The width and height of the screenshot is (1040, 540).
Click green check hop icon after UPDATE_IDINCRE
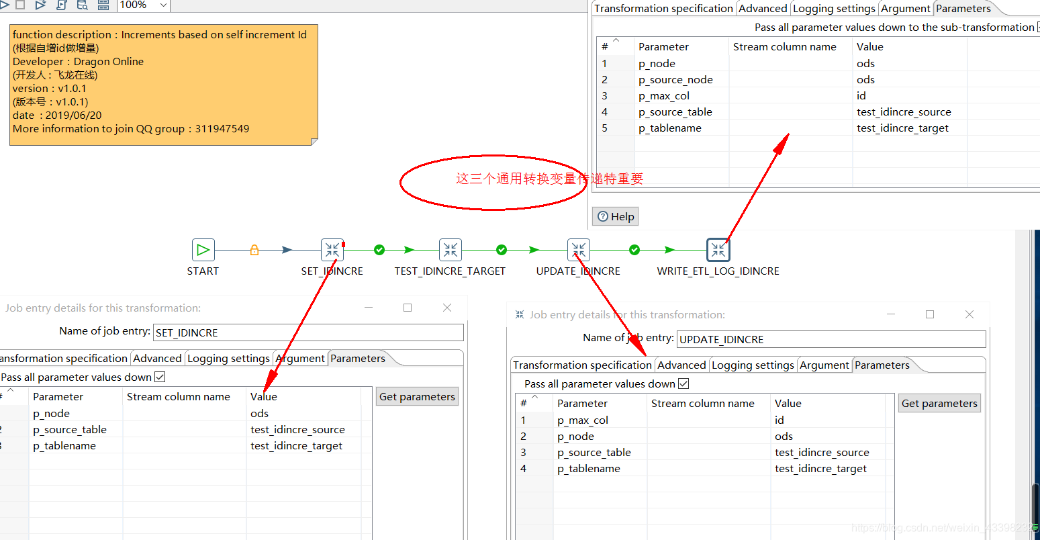[634, 250]
